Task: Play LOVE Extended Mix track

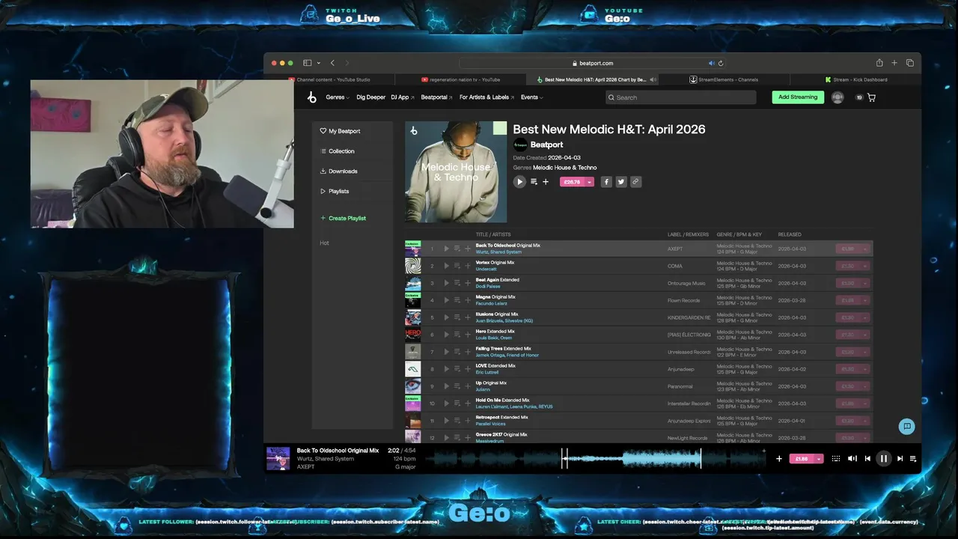Action: [446, 369]
